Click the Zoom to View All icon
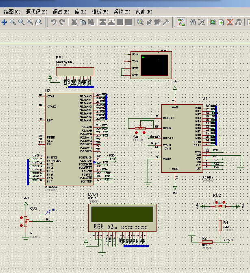Image resolution: width=250 pixels, height=273 pixels. (x=30, y=22)
